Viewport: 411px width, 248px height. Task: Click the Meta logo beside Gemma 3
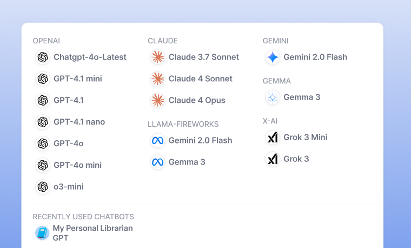157,162
